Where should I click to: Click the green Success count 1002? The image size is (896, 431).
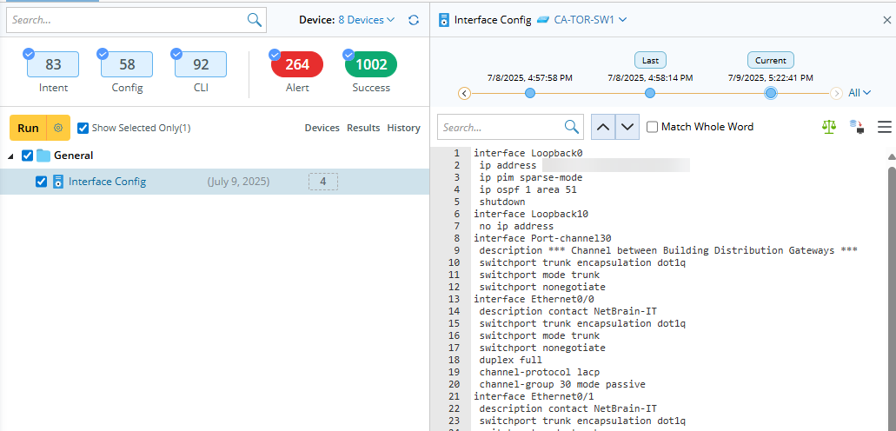371,64
